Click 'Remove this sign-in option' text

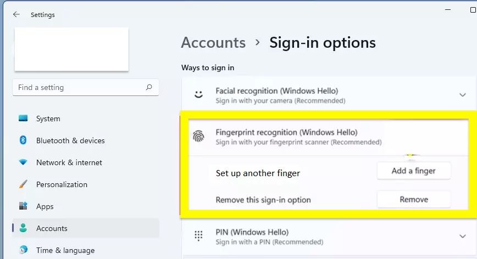tap(263, 200)
